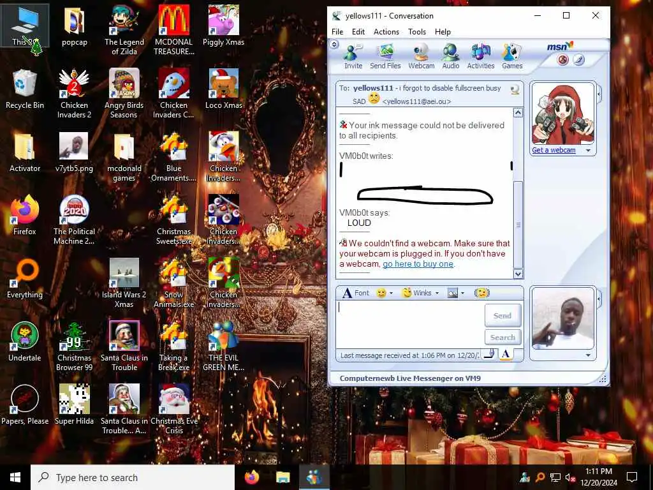The height and width of the screenshot is (490, 653).
Task: Toggle the toolbar collapse button above Invite
Action: click(x=334, y=44)
